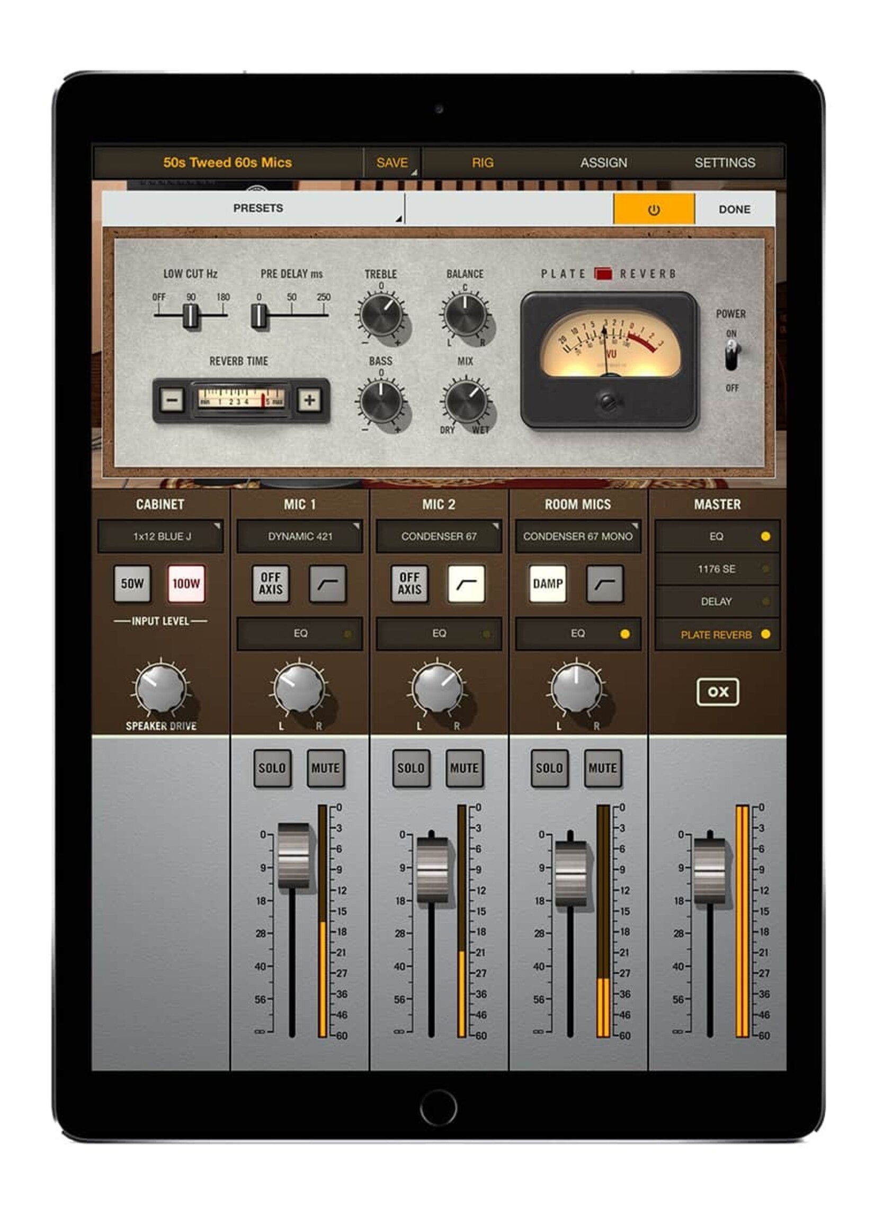Click the Mic 1 volume fader
The height and width of the screenshot is (1226, 875).
[293, 855]
